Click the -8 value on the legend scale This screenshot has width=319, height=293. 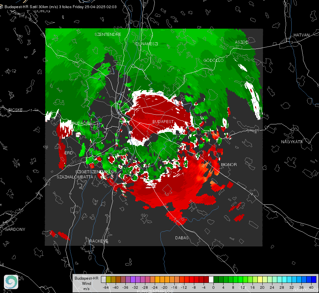point(194,287)
